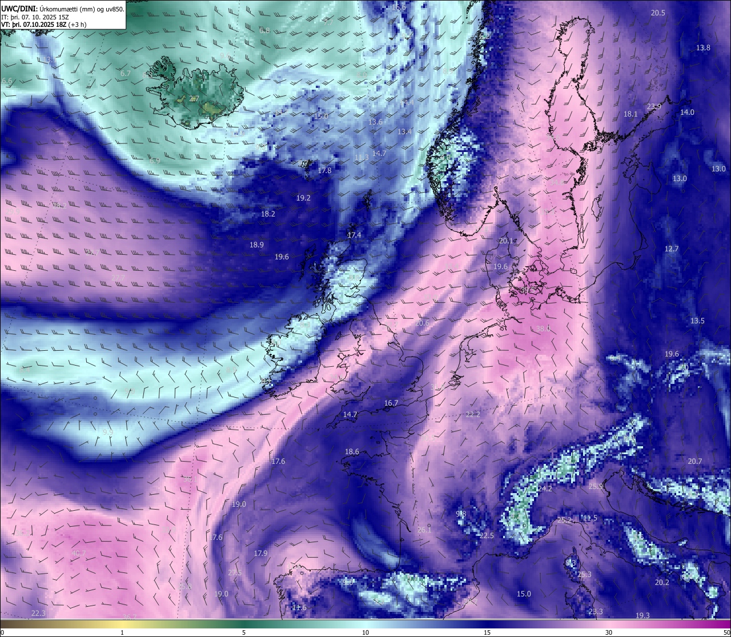
Task: Click the 11.6 value over northwest Spain
Action: pos(299,607)
